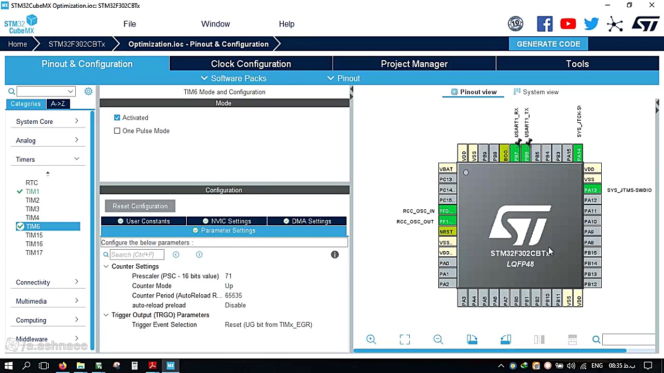This screenshot has width=664, height=373.
Task: Collapse Counter Settings group
Action: (x=106, y=266)
